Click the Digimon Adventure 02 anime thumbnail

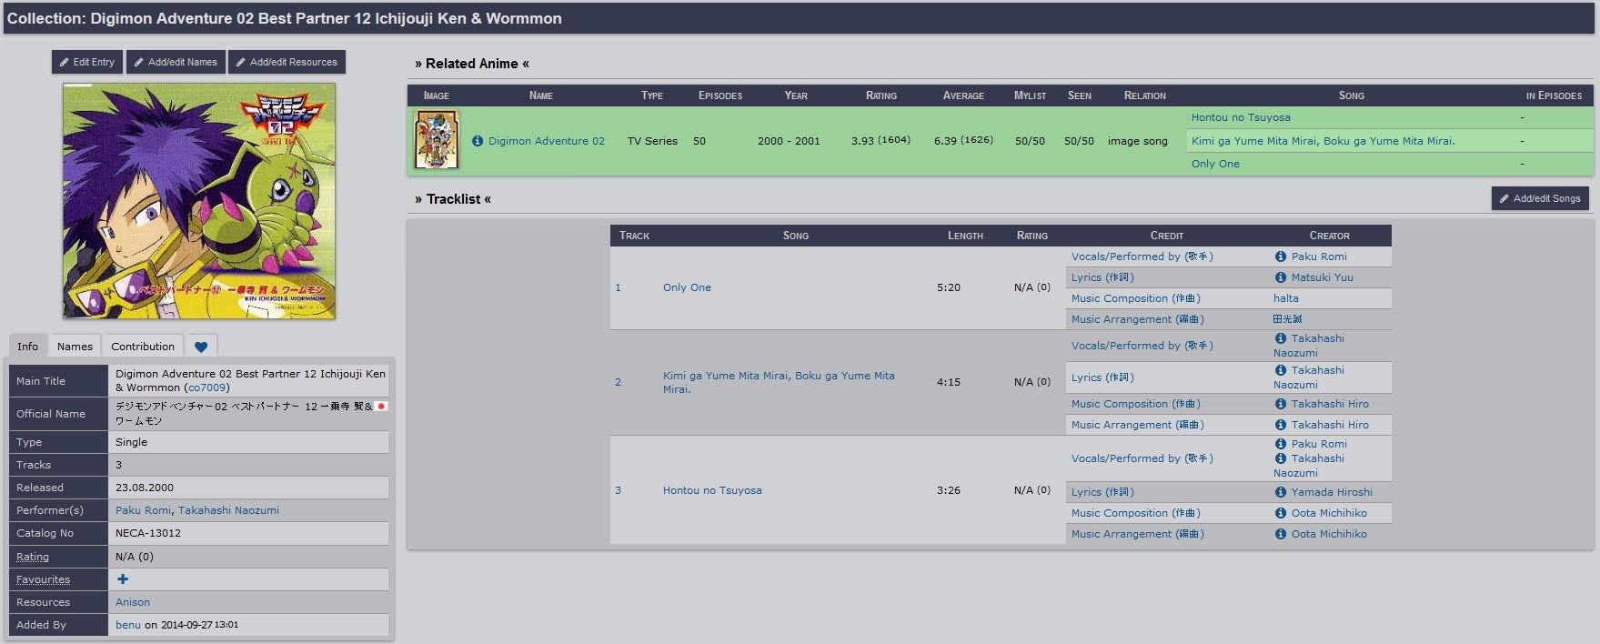coord(437,140)
